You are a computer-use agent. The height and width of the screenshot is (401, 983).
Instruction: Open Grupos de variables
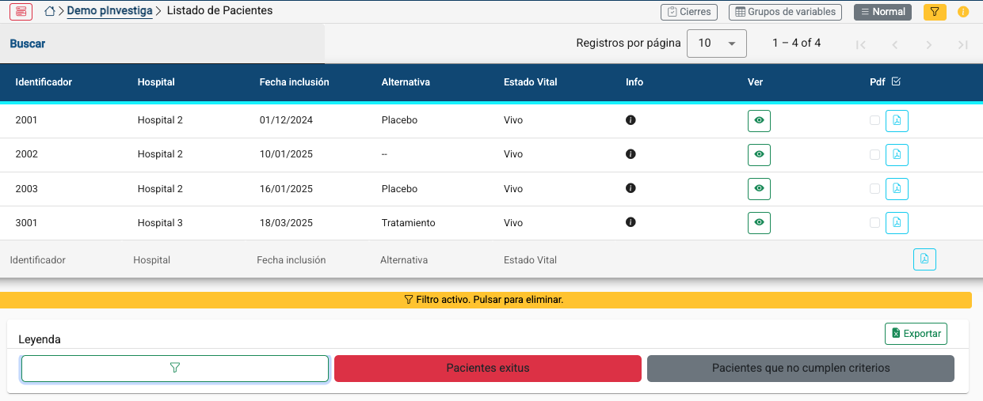tap(786, 12)
